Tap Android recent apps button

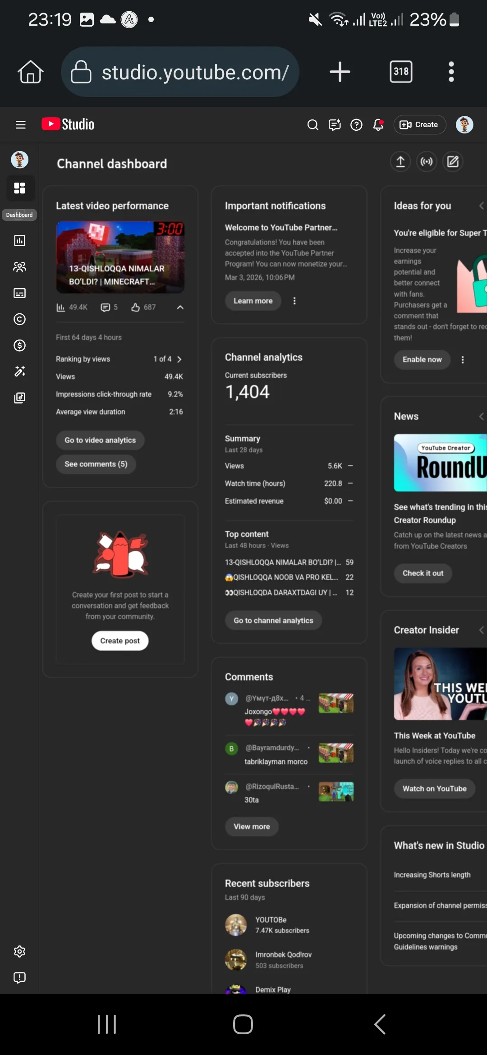point(107,1024)
